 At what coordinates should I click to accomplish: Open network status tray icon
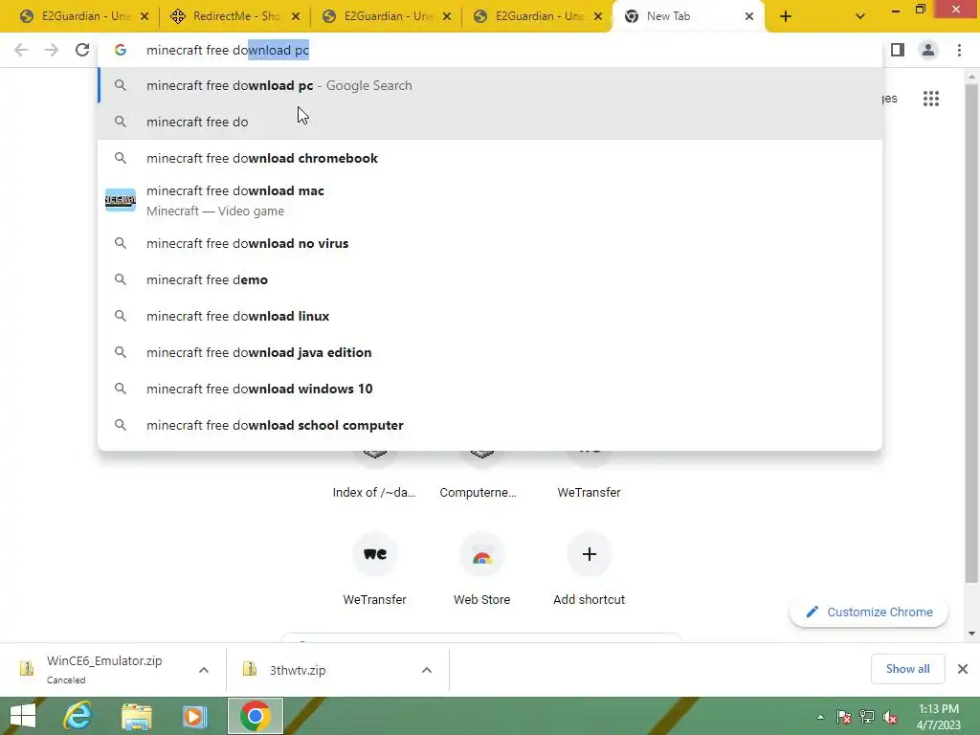pyautogui.click(x=867, y=717)
